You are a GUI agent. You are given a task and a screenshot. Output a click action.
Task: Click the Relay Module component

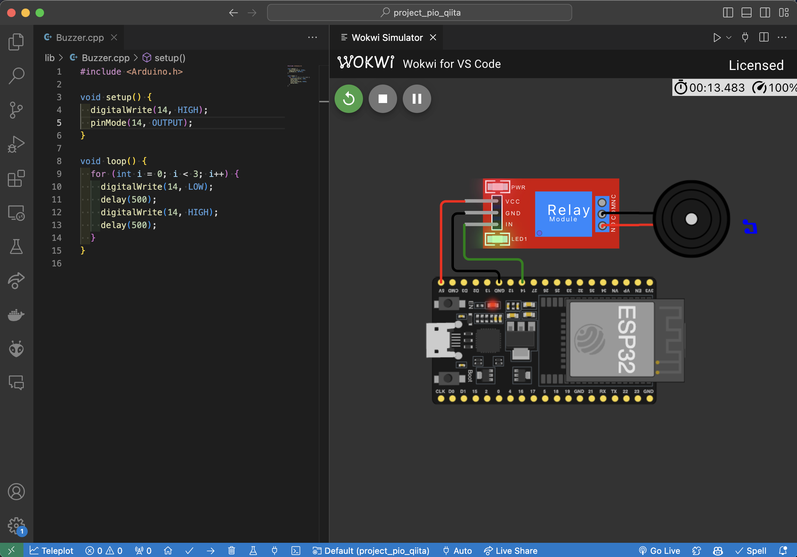551,213
